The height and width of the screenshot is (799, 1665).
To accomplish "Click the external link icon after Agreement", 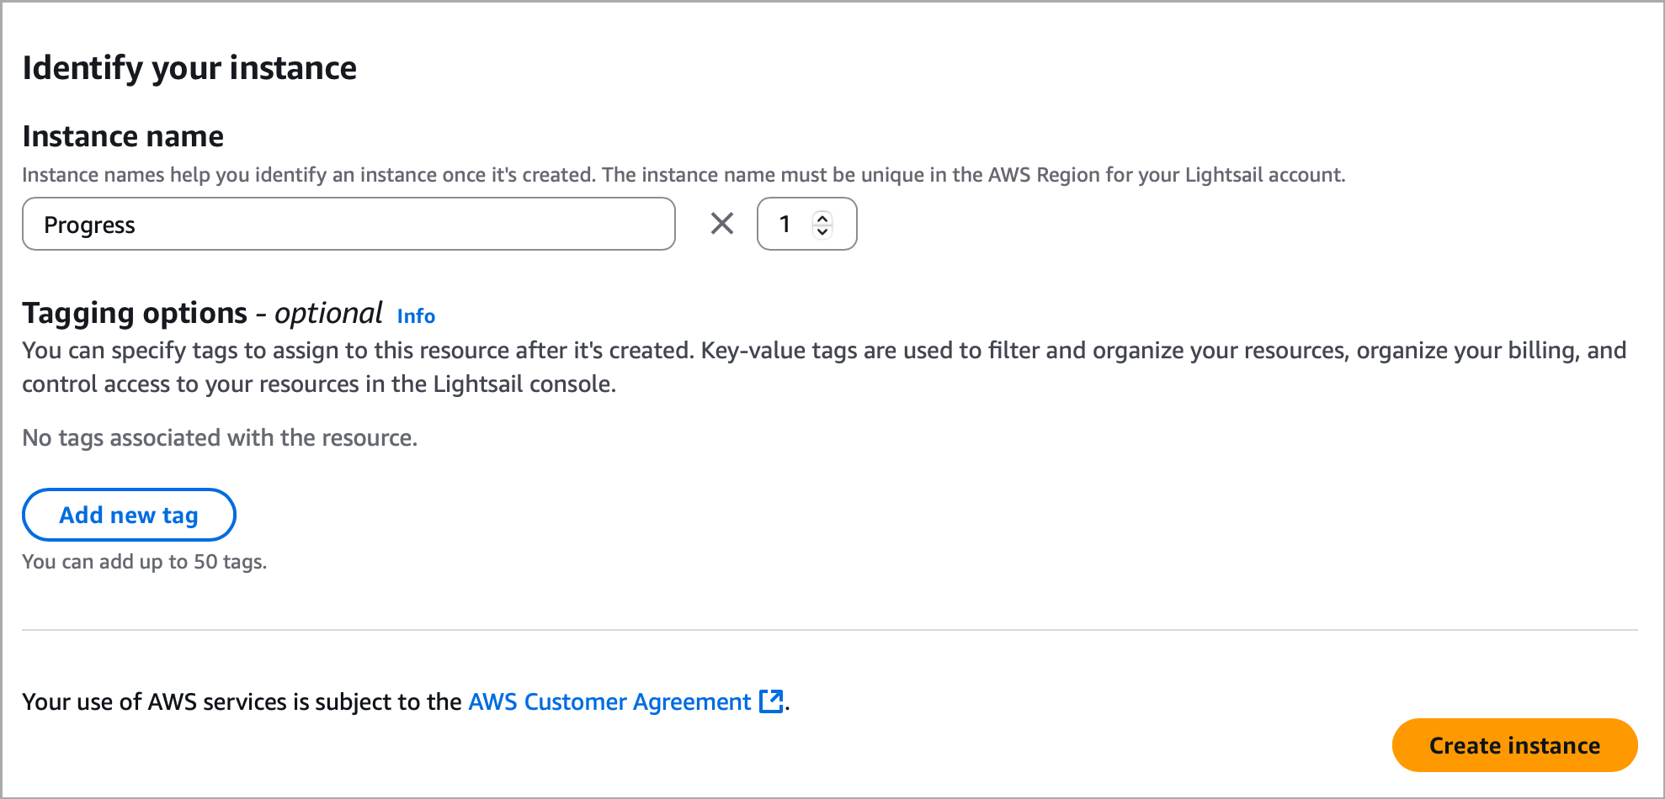I will (x=771, y=701).
